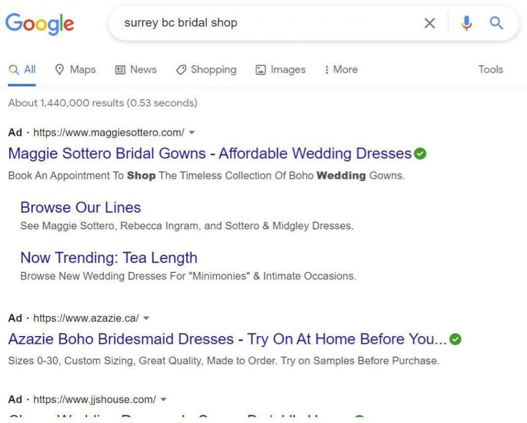This screenshot has height=423, width=527.
Task: Click the Sizes 0-30 Custom Sizing description
Action: pyautogui.click(x=224, y=361)
